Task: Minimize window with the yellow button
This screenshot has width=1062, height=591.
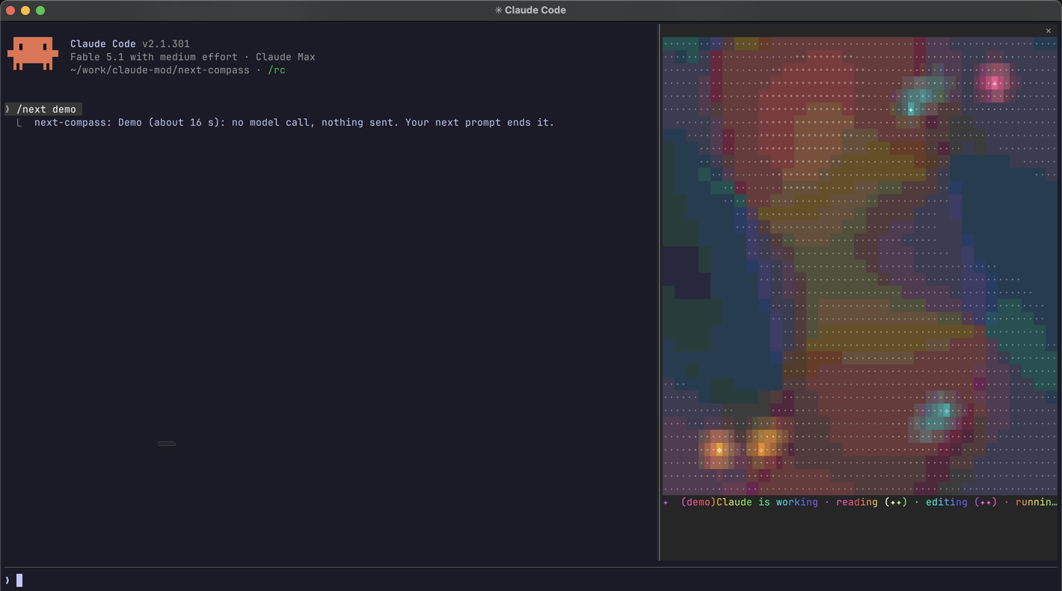Action: pyautogui.click(x=25, y=10)
